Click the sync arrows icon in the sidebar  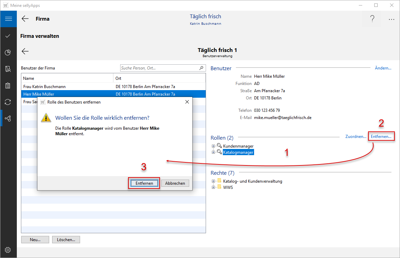pyautogui.click(x=8, y=102)
